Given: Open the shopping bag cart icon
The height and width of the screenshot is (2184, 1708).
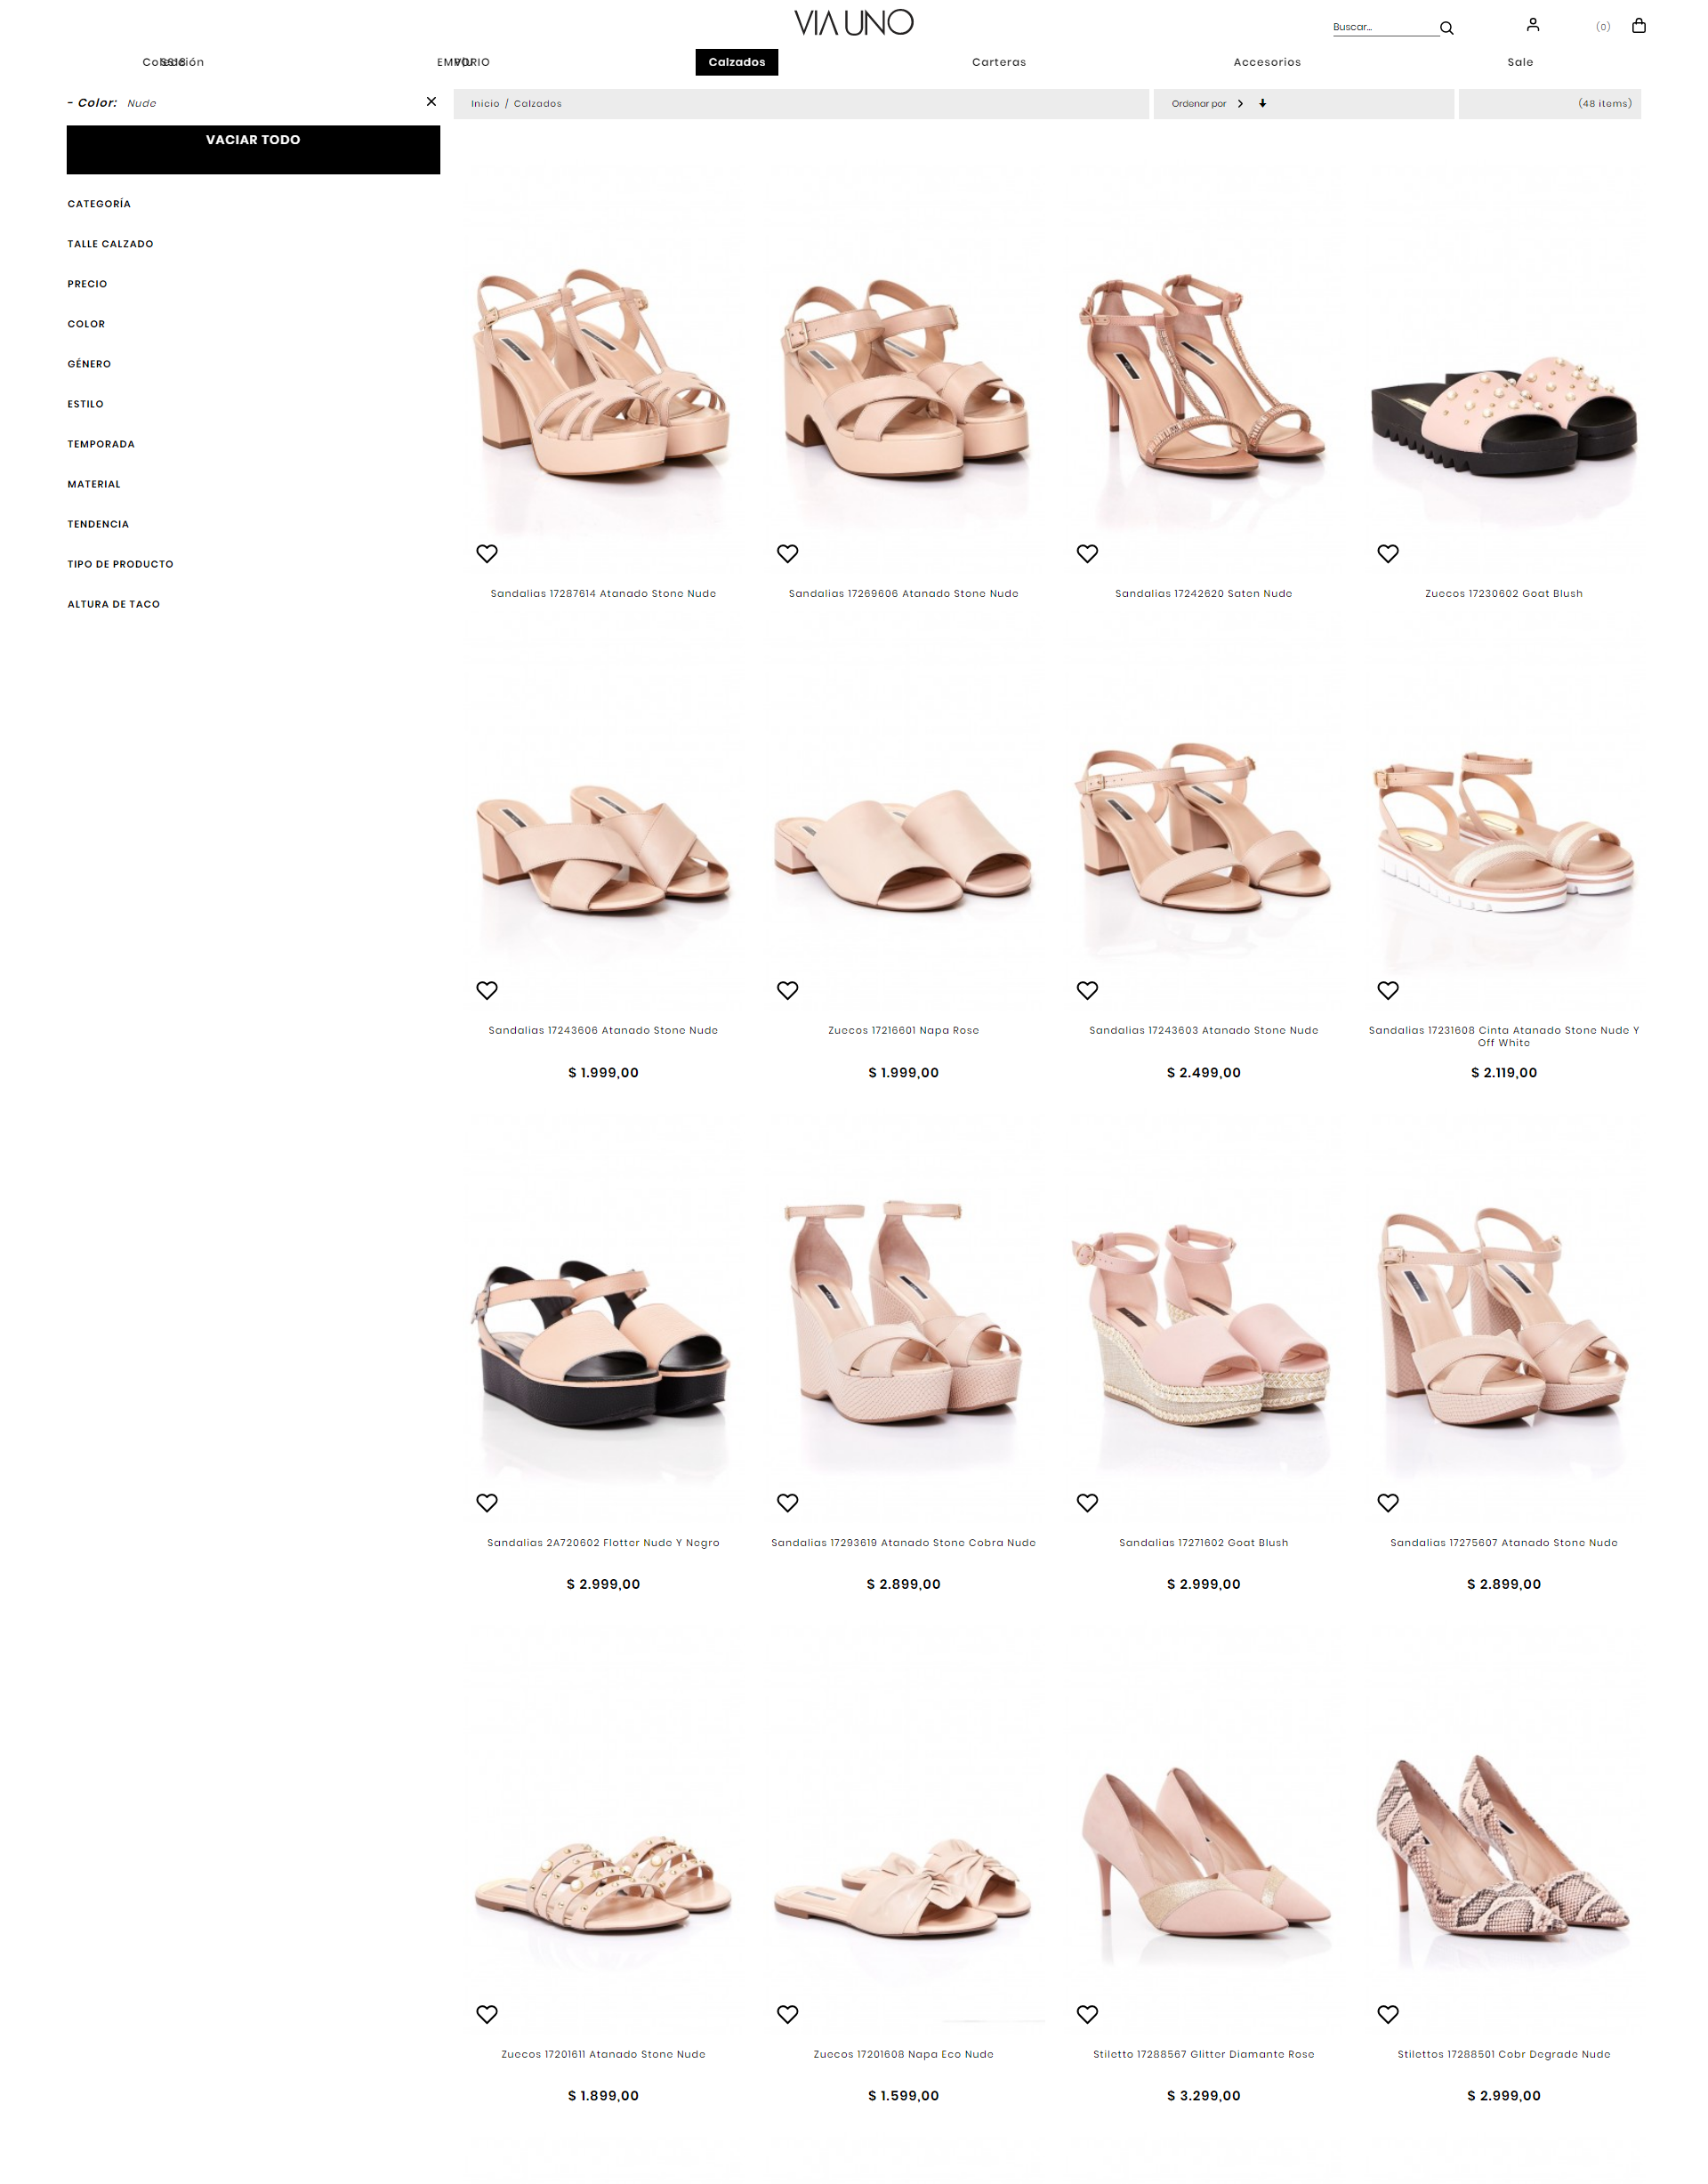Looking at the screenshot, I should pyautogui.click(x=1638, y=26).
